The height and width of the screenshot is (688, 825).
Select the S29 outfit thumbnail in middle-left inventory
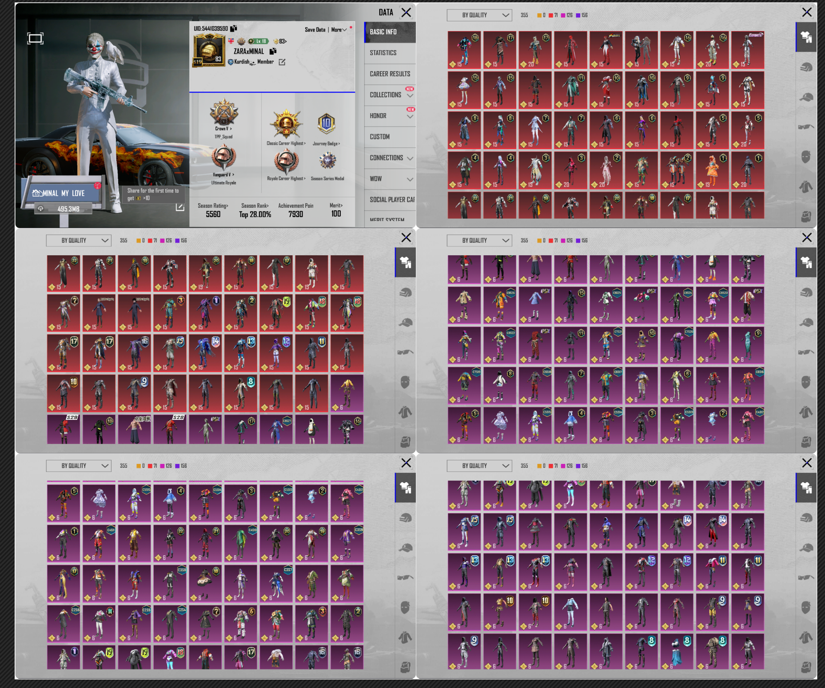tap(64, 429)
